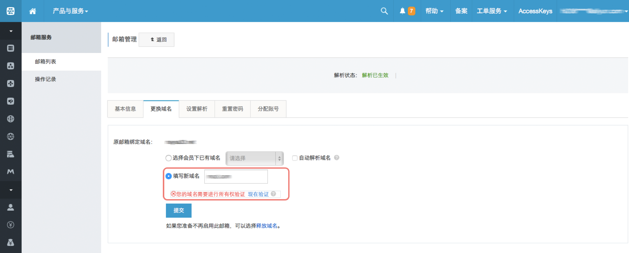Open the search magnifier icon
Viewport: 629px width, 253px height.
click(x=384, y=11)
